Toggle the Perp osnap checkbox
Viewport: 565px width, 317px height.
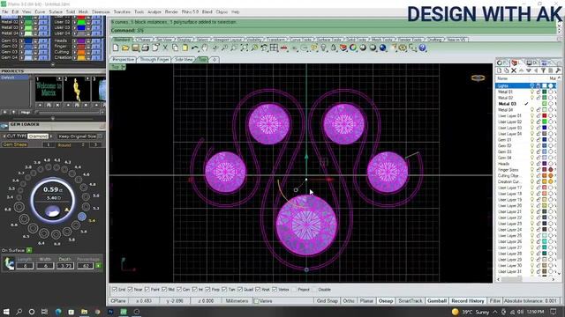pos(207,290)
